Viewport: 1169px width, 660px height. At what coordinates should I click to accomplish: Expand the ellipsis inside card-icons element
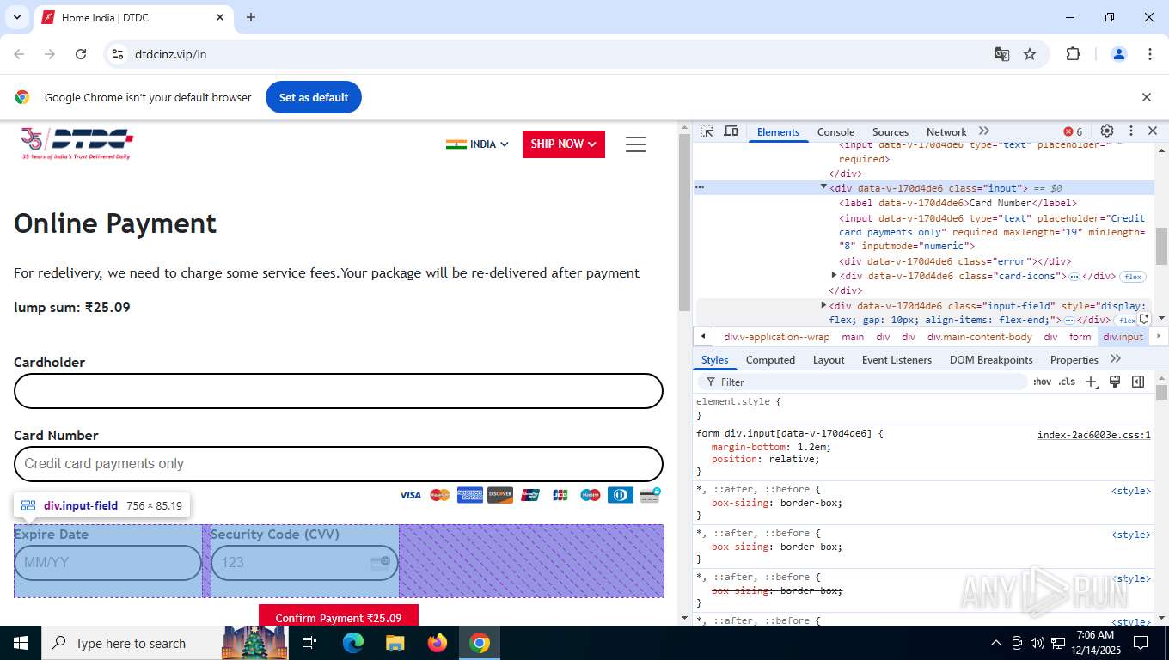[1074, 277]
